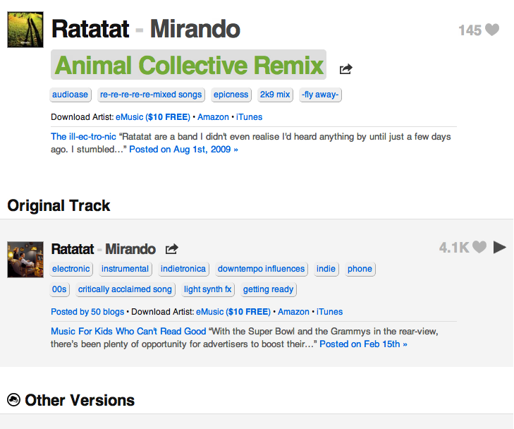Open The ill-ec-tro-nic blog link
Viewport: 514px width, 429px height.
click(x=83, y=136)
